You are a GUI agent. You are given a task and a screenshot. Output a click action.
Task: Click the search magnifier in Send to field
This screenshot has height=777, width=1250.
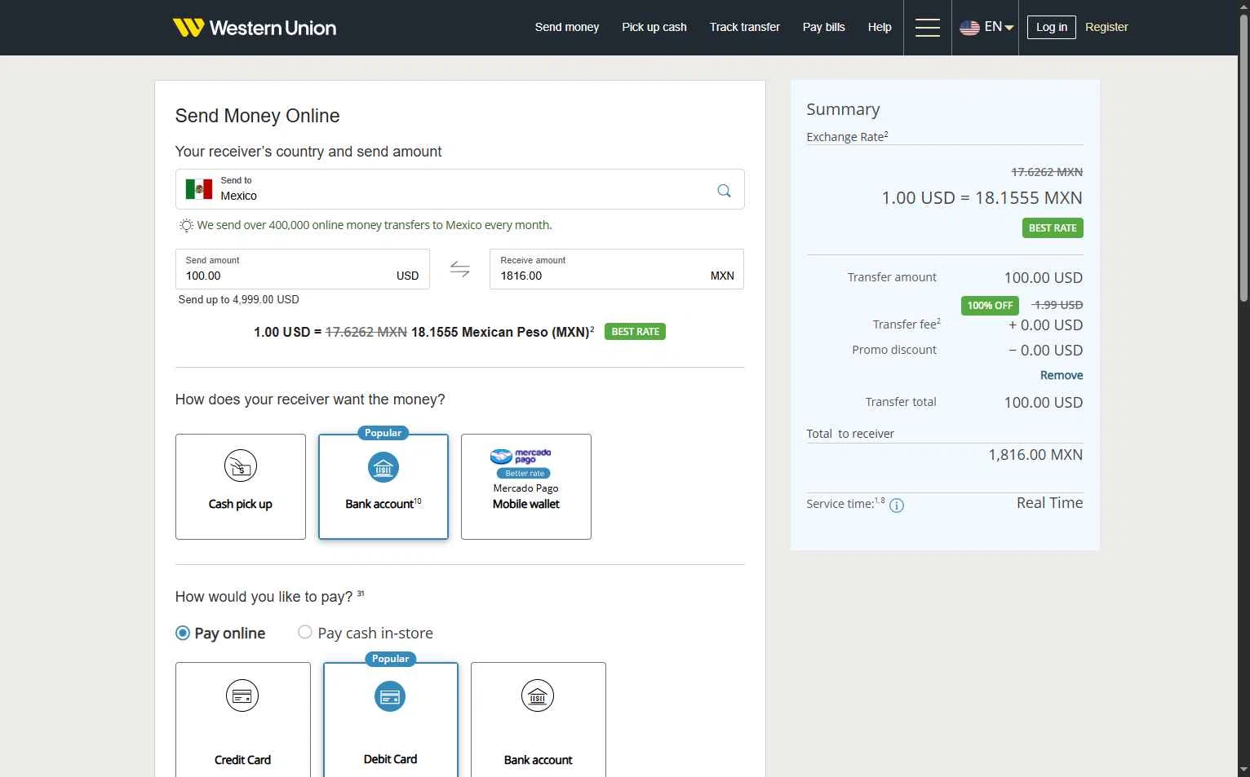coord(724,190)
